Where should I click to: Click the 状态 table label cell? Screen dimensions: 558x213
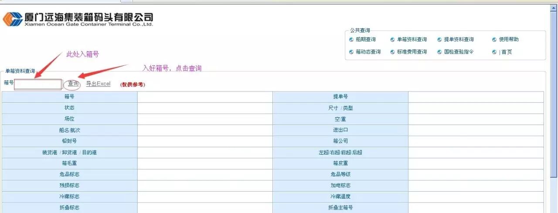click(70, 108)
